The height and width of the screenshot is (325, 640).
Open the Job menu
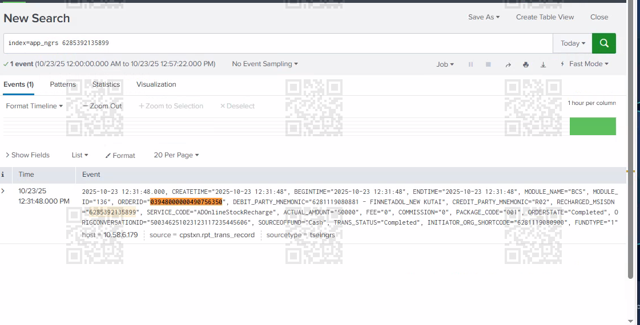click(445, 64)
